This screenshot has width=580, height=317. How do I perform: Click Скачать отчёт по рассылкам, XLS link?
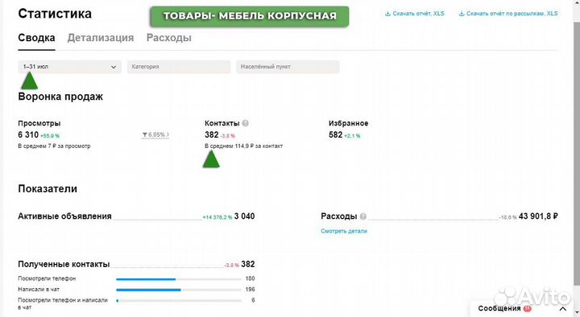512,14
